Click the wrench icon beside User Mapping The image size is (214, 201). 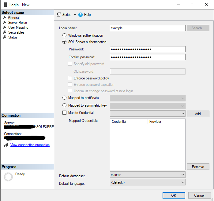pyautogui.click(x=5, y=27)
